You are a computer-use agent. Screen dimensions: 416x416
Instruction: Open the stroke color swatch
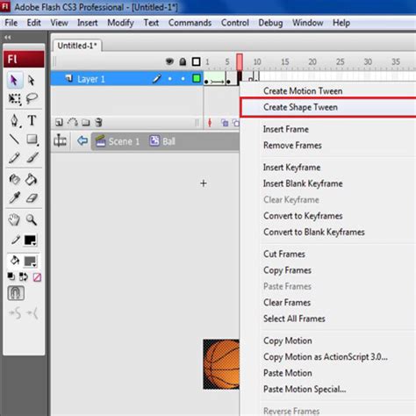30,240
